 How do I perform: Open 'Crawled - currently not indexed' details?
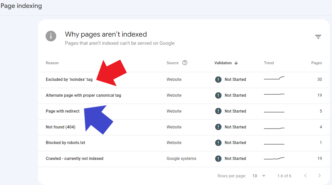[74, 158]
